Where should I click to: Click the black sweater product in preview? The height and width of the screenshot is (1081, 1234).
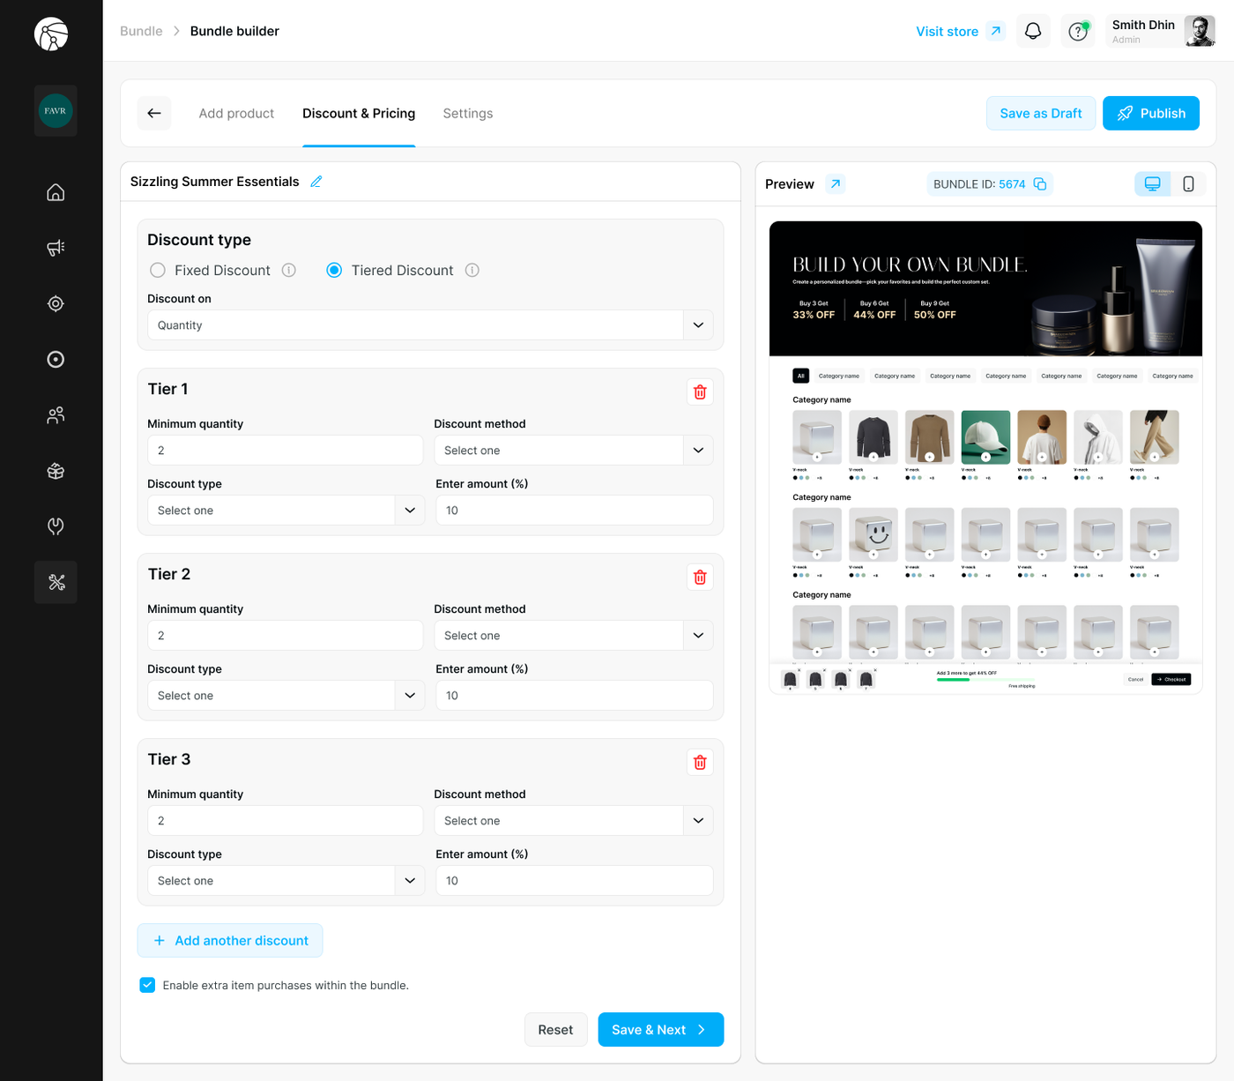pyautogui.click(x=873, y=436)
